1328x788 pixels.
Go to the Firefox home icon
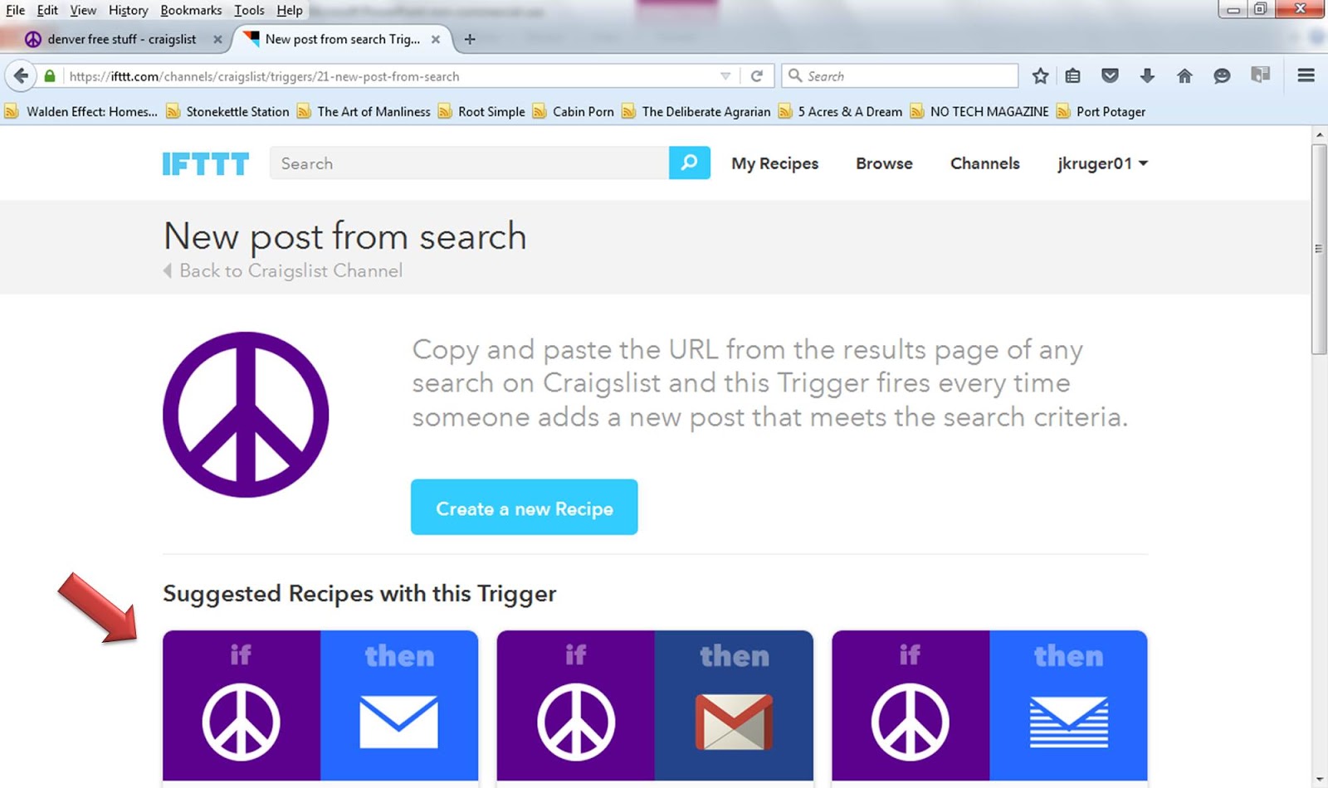pyautogui.click(x=1184, y=76)
